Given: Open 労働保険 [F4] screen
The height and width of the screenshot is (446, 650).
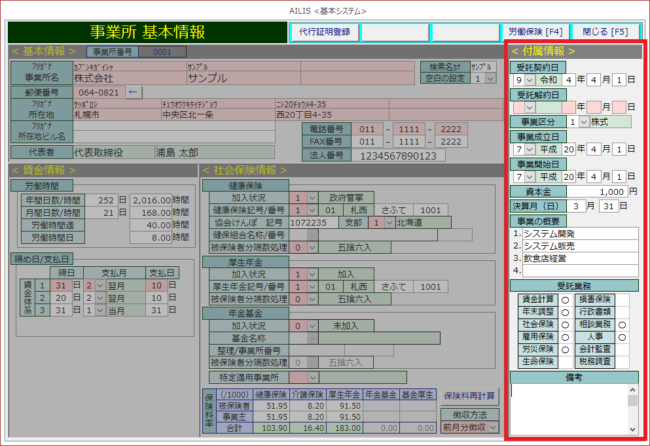Looking at the screenshot, I should tap(535, 31).
